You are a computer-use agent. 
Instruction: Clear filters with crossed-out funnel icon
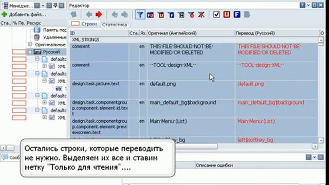coord(201,15)
